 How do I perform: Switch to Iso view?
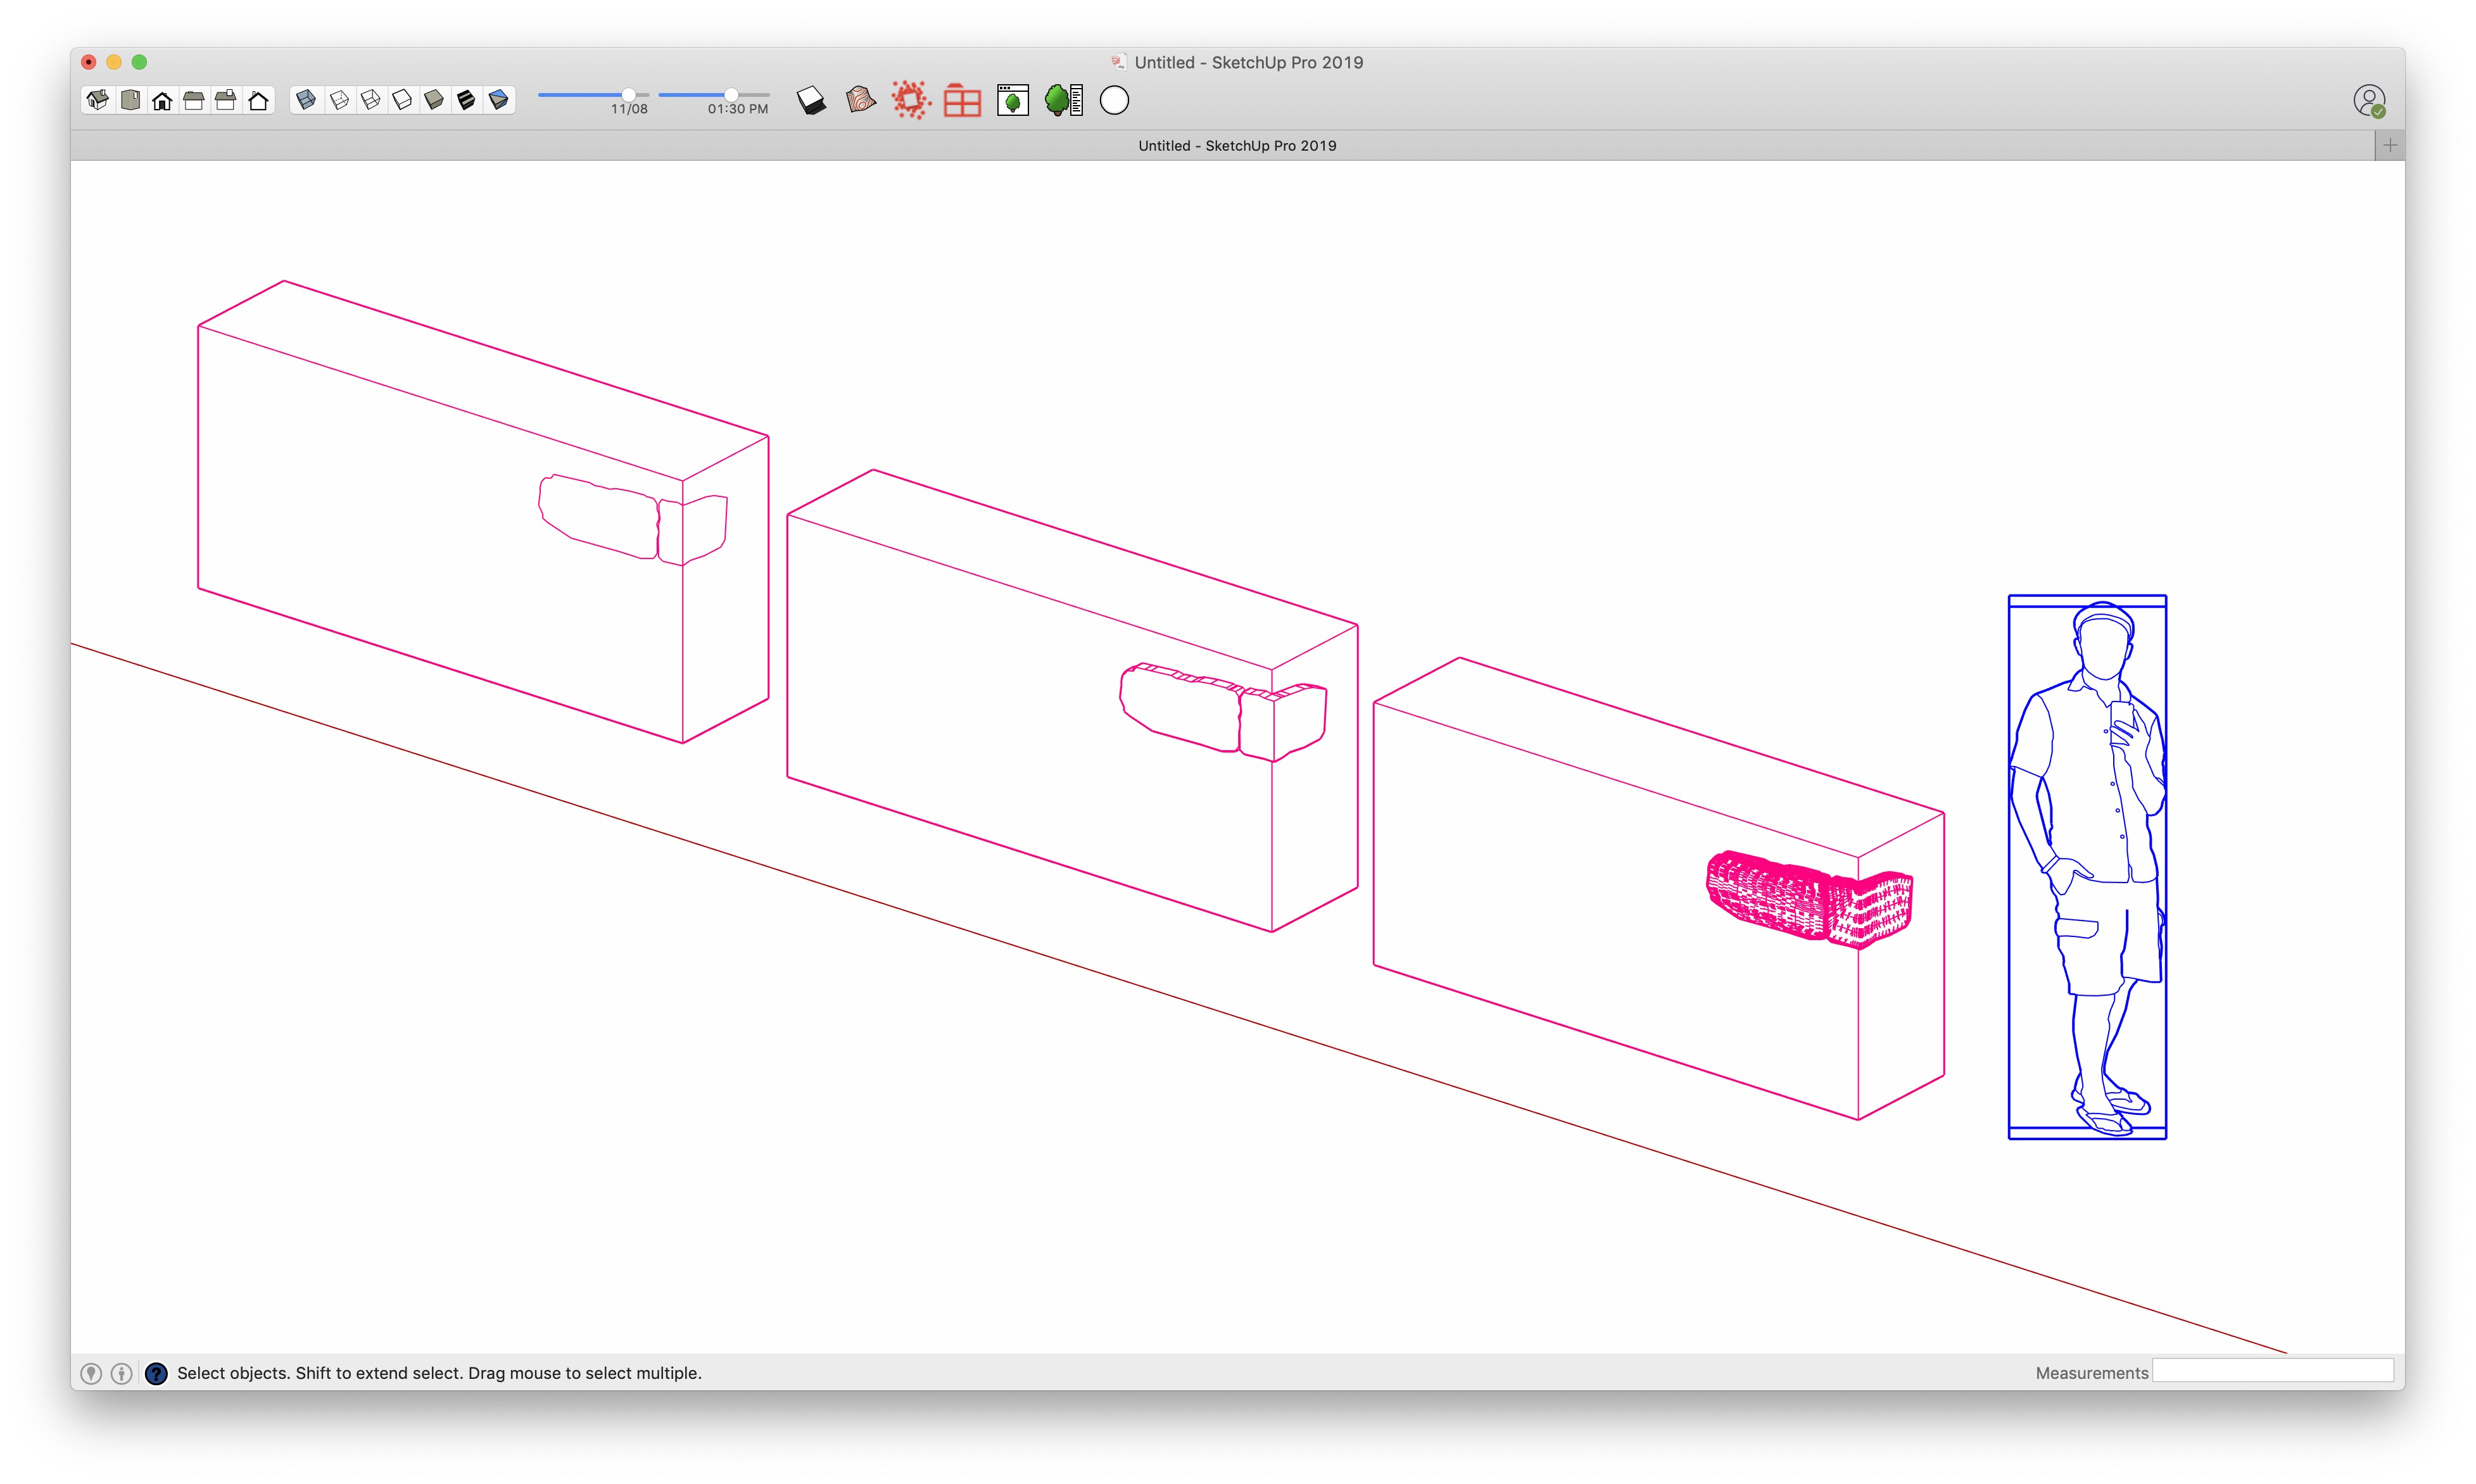pyautogui.click(x=98, y=100)
